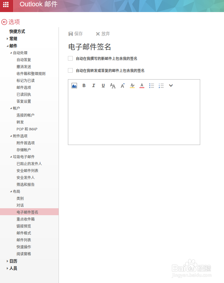This screenshot has height=283, width=224.
Task: Open the 已读回执 settings
Action: [x=24, y=94]
